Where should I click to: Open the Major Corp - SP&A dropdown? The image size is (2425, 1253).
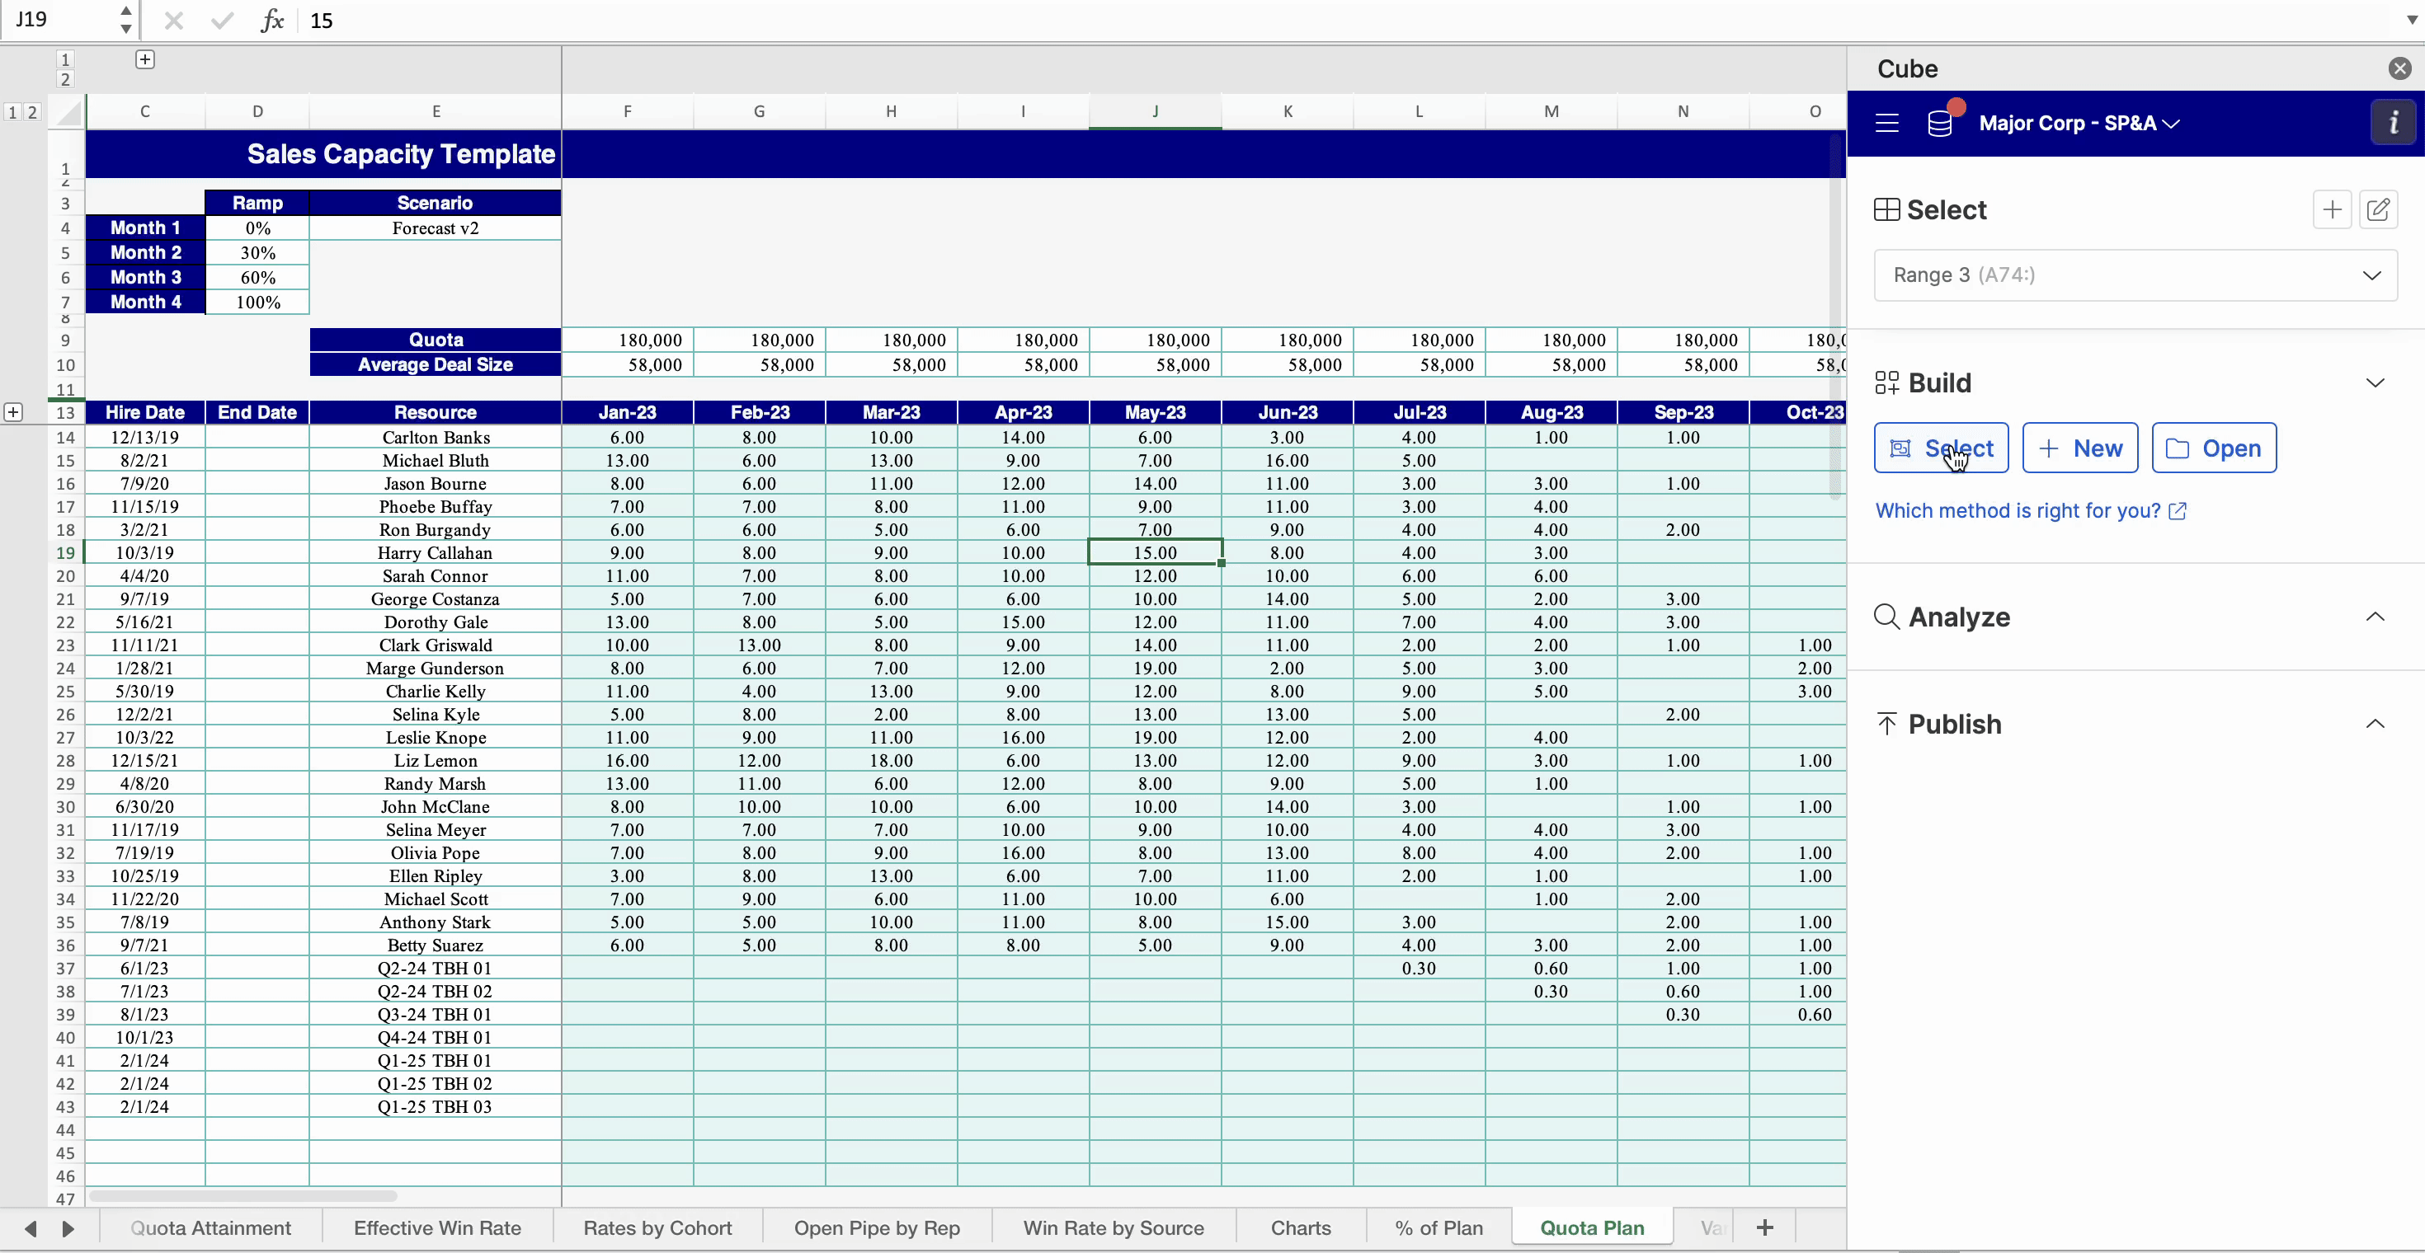pyautogui.click(x=2079, y=123)
